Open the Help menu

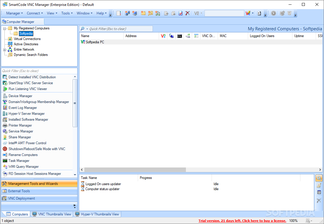(102, 13)
